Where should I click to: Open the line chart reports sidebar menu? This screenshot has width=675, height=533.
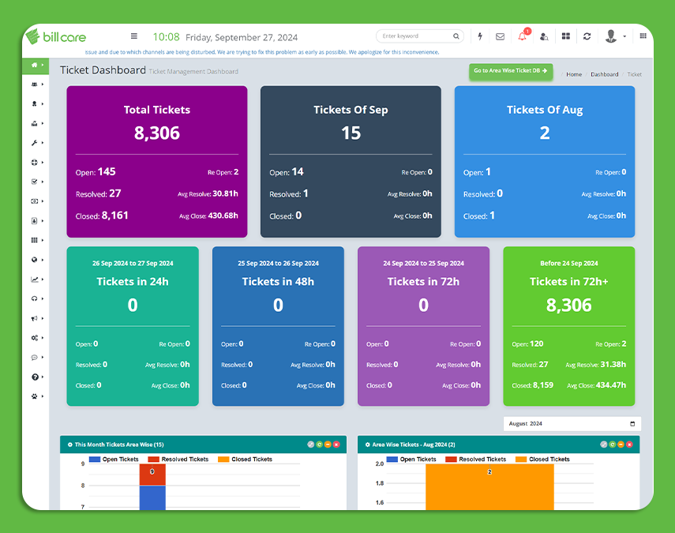35,279
